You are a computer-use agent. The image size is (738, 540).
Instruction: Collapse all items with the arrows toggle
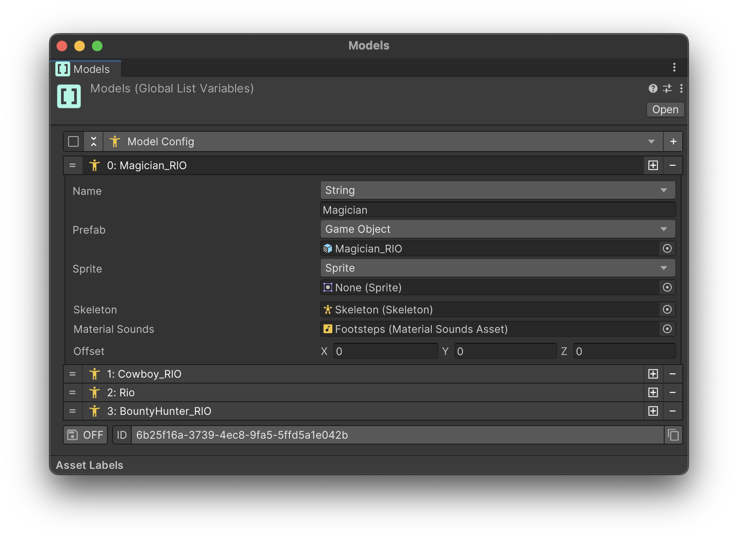point(94,141)
